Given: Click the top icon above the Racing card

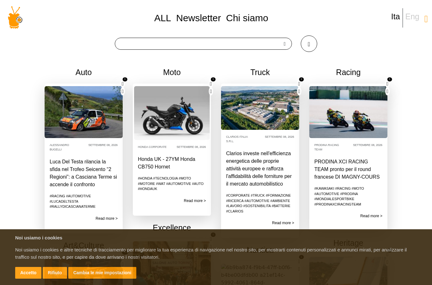Looking at the screenshot, I should pos(387,84).
